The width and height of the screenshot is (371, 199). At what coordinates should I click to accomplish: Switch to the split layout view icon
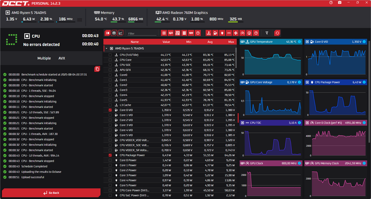point(107,33)
